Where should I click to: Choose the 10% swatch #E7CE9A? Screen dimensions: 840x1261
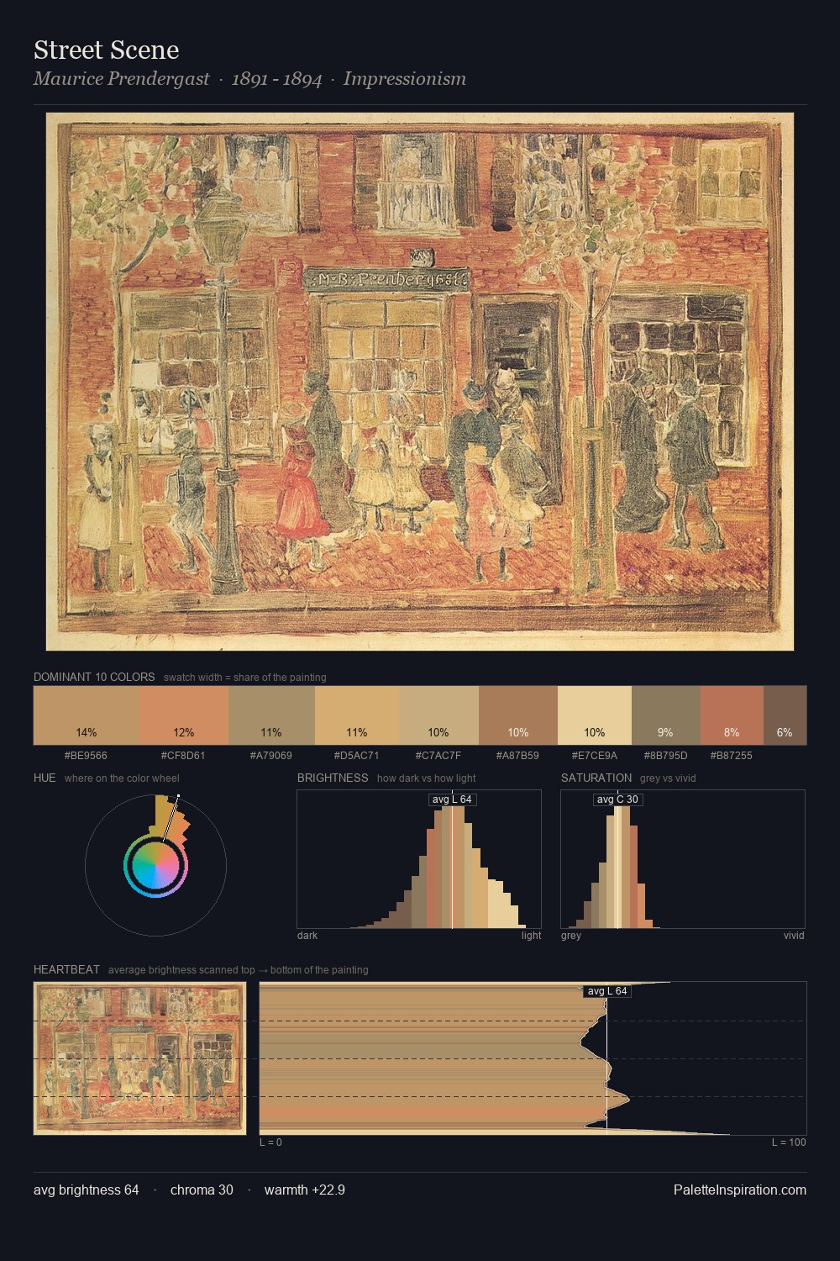pos(595,715)
